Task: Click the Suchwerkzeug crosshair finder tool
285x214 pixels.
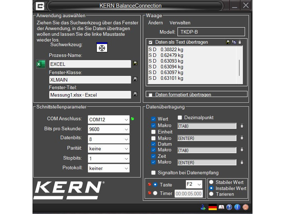Action: pyautogui.click(x=102, y=47)
